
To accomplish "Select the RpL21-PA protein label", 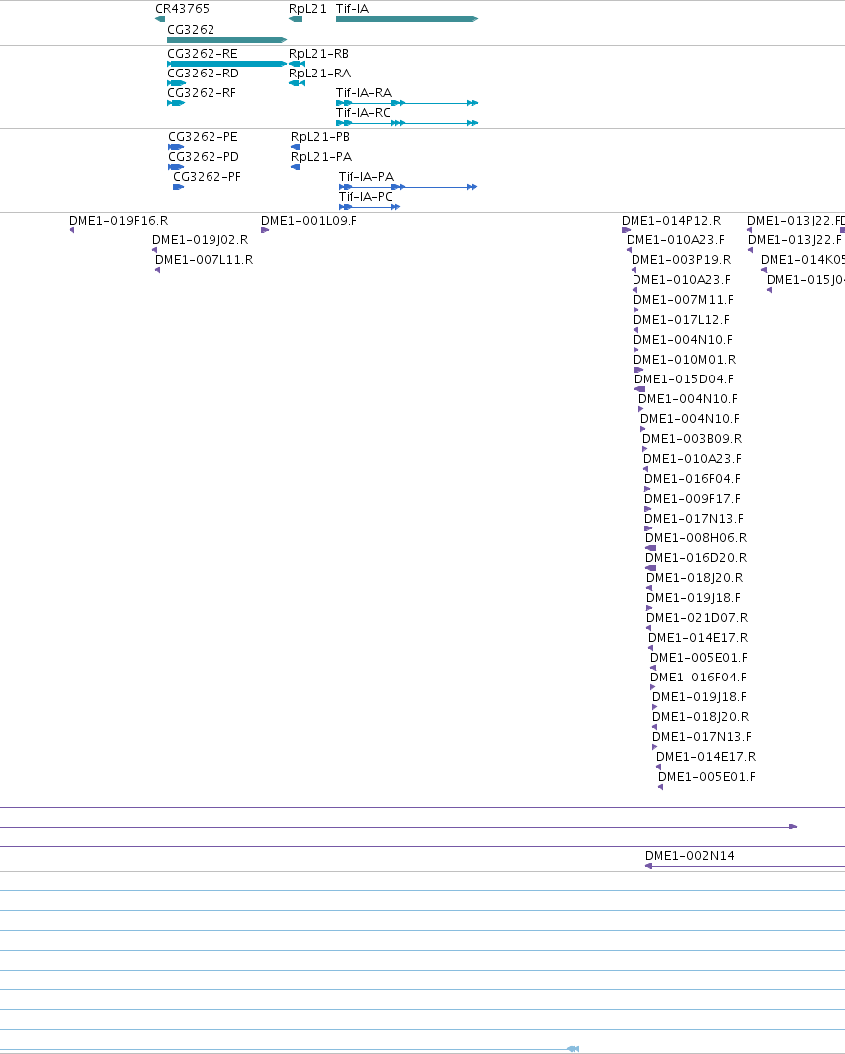I will 321,157.
